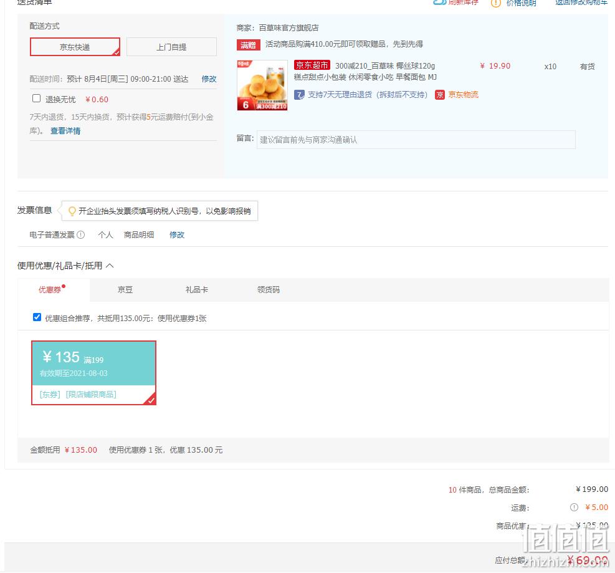Screen dimensions: 615x573
Task: Click 修改 link for invoice info
Action: 177,234
